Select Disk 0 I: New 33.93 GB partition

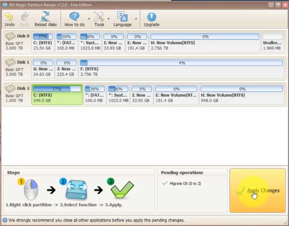click(x=113, y=42)
